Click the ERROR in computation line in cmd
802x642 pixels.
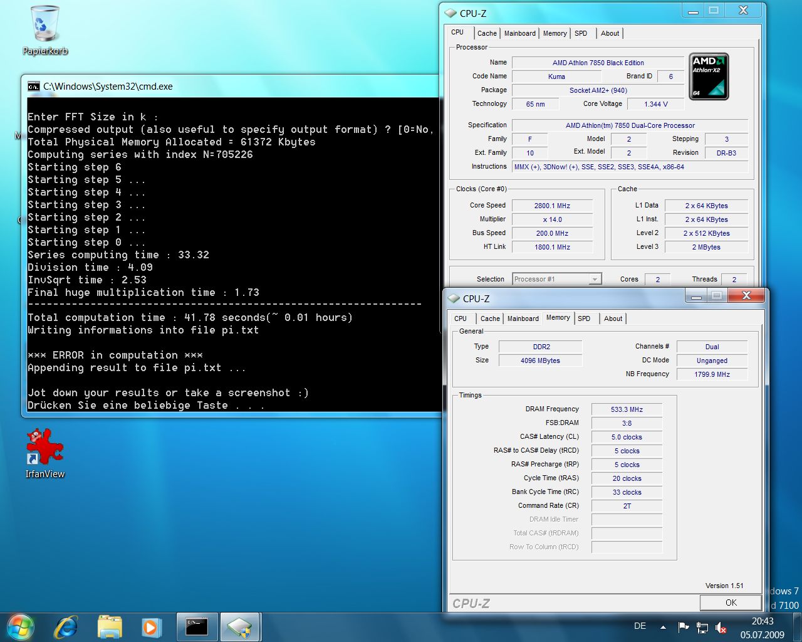point(115,355)
